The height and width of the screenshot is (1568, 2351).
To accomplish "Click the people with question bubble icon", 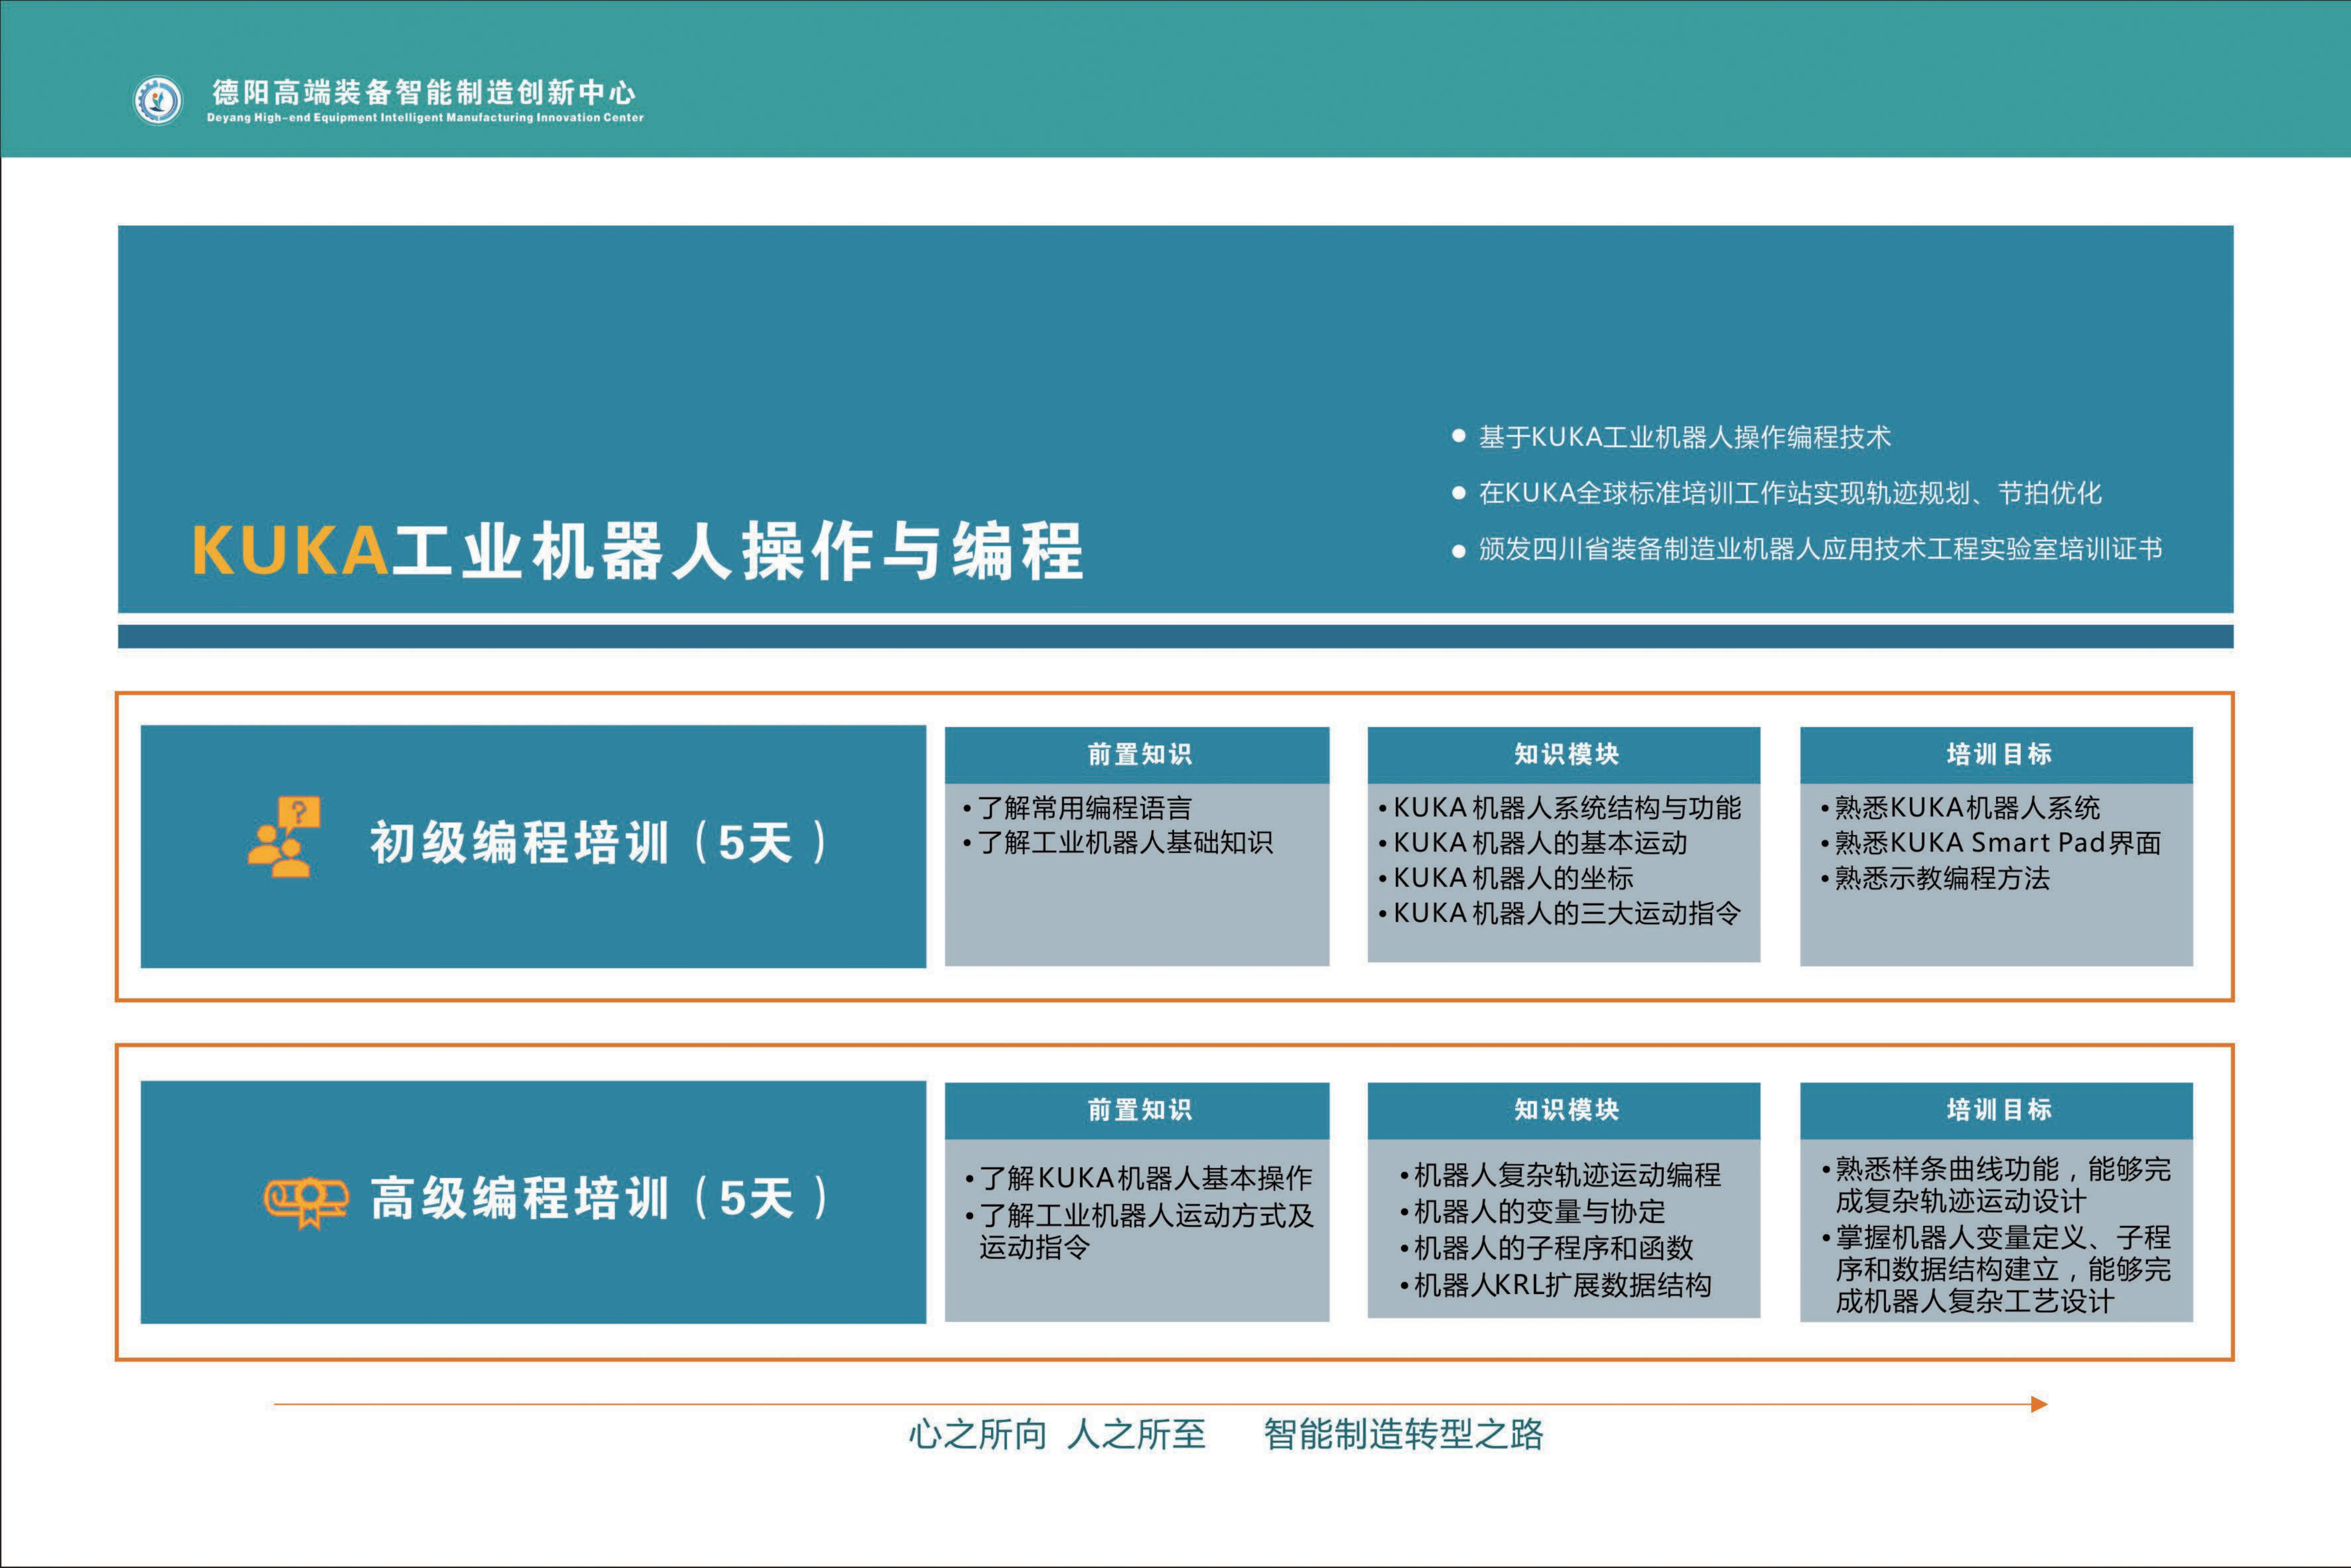I will click(285, 837).
